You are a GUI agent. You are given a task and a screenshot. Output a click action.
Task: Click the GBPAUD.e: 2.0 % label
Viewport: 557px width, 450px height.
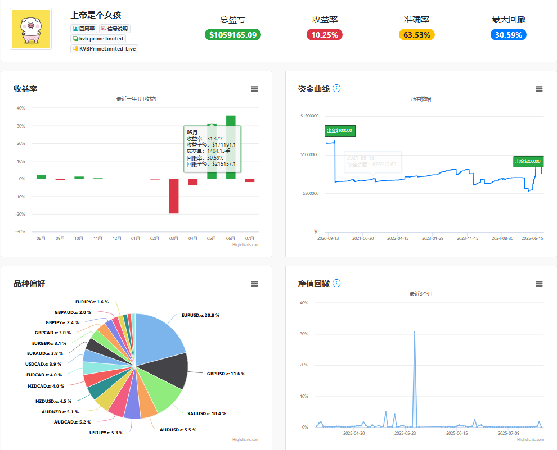(73, 312)
